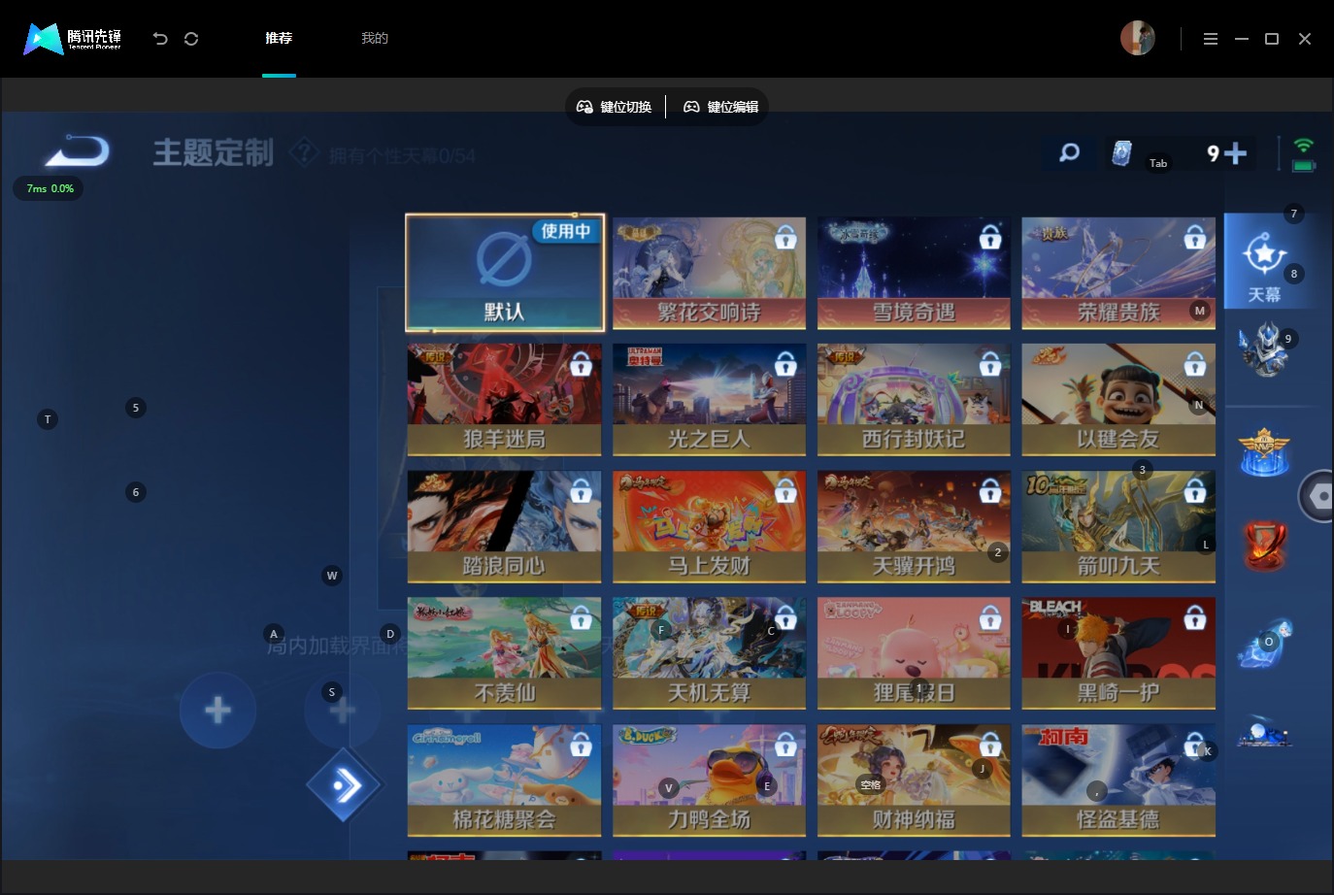Open the user avatar profile
Image resolution: width=1334 pixels, height=895 pixels.
tap(1138, 39)
